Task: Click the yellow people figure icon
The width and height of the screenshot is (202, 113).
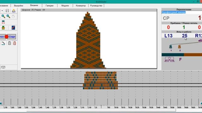Action: (x=14, y=11)
